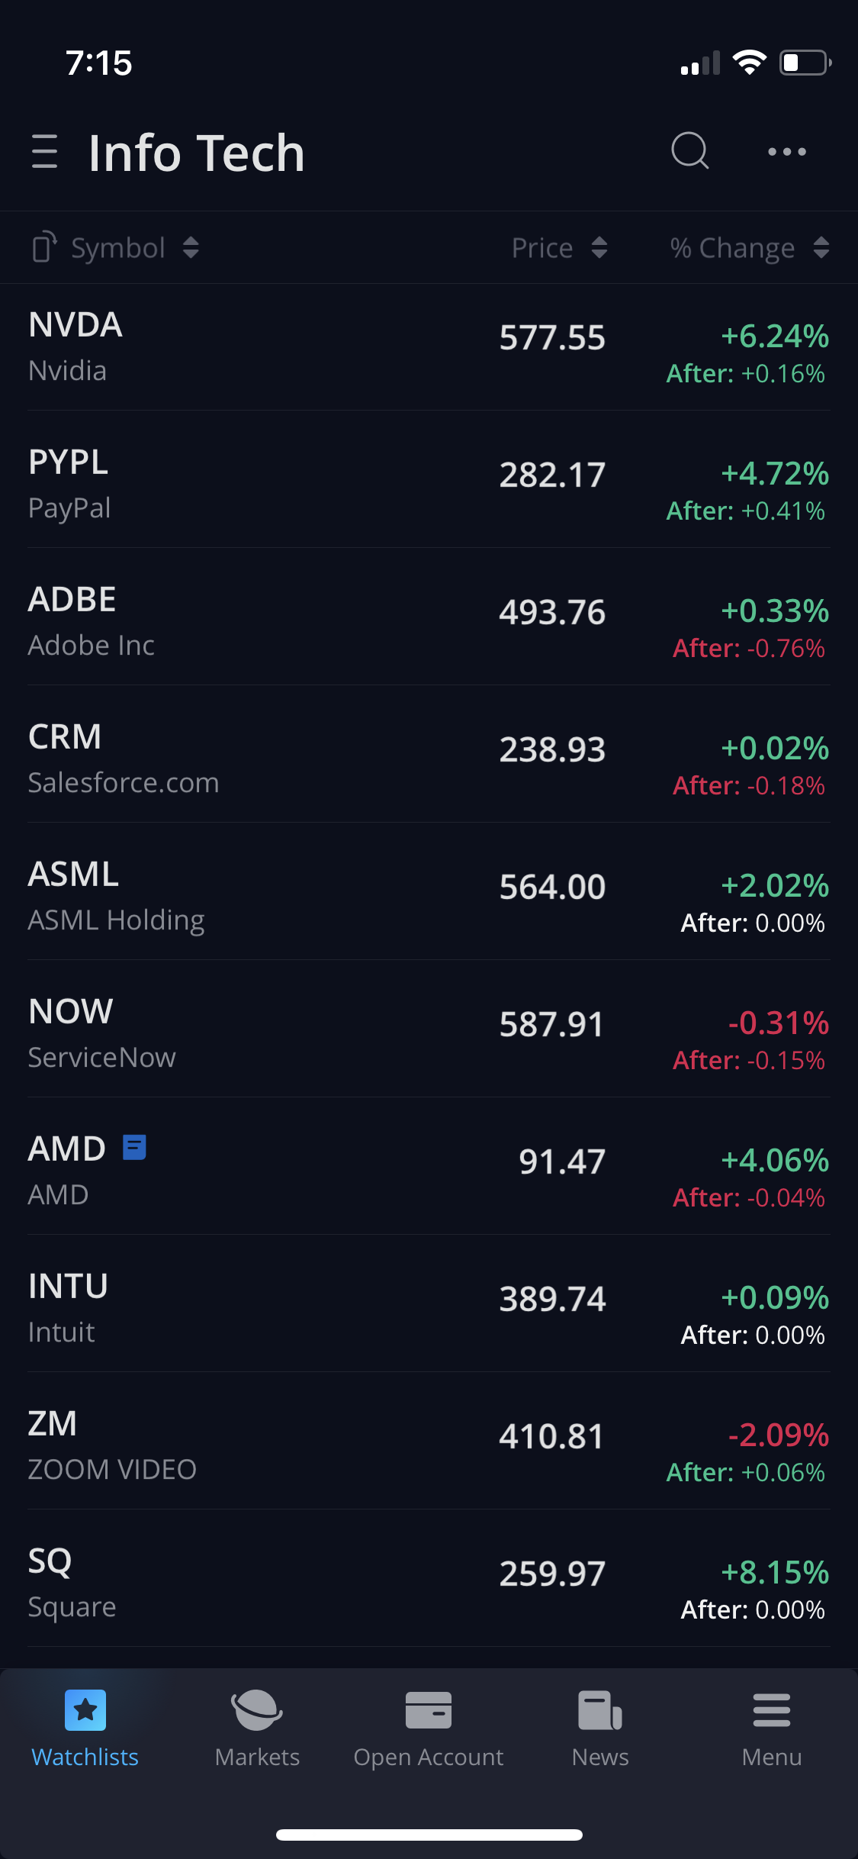
Task: Open the hamburger list menu icon
Action: (45, 151)
